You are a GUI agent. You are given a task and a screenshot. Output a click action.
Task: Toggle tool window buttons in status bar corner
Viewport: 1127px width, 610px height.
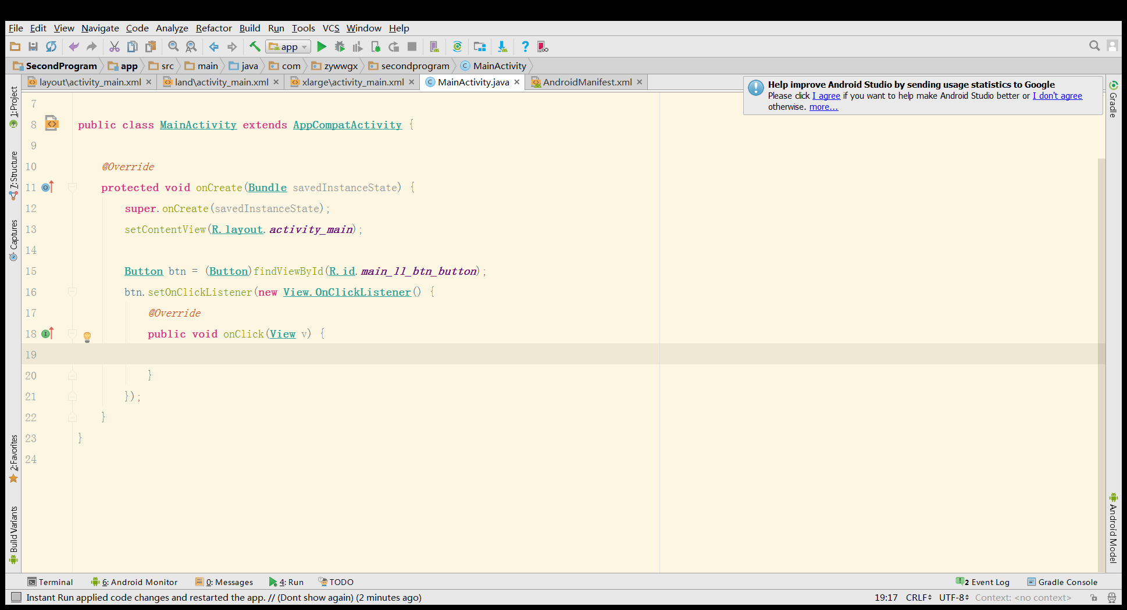tap(16, 597)
